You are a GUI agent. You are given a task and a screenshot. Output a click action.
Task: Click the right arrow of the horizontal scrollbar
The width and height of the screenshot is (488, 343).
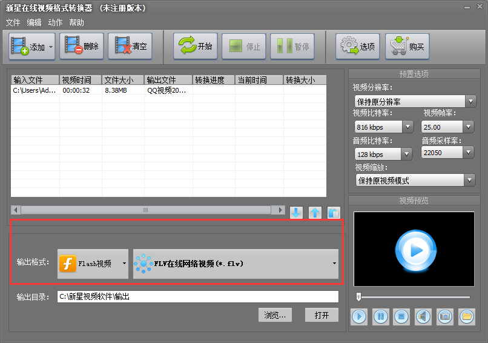point(280,210)
